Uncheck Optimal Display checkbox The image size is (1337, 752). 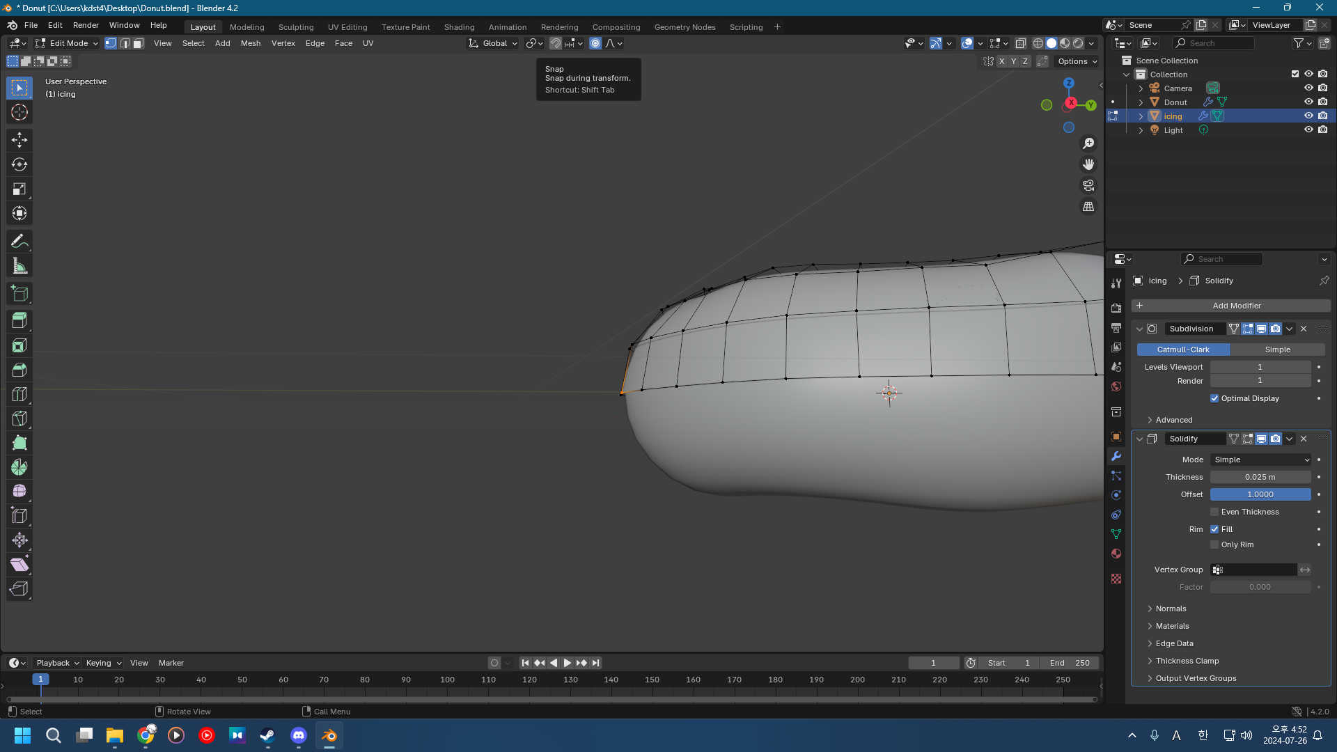point(1214,398)
